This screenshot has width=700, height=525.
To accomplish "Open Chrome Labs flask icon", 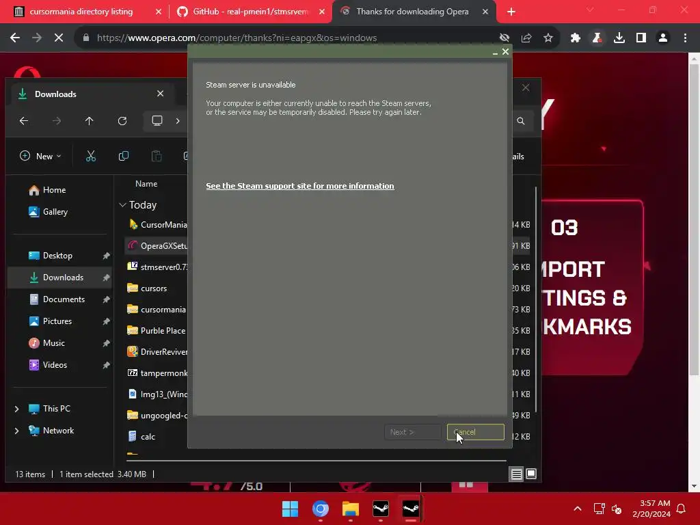I will [x=597, y=38].
